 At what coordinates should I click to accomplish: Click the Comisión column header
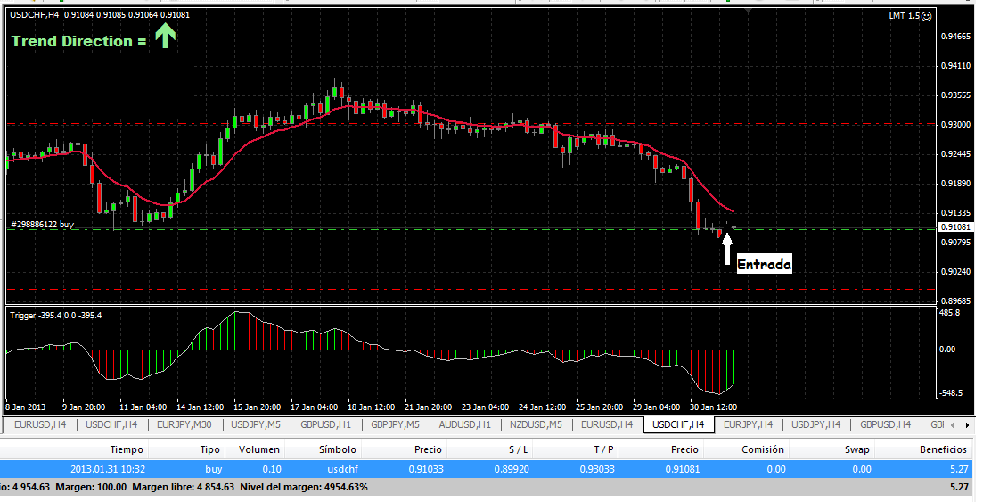tap(763, 449)
